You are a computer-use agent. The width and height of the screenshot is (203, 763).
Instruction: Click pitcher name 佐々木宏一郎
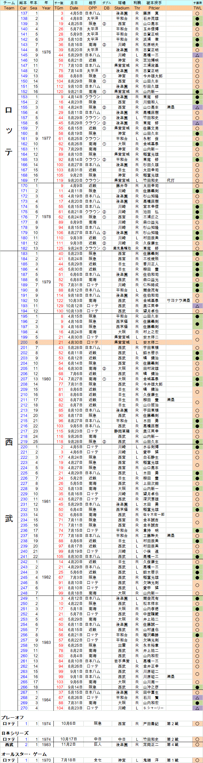click(x=154, y=515)
